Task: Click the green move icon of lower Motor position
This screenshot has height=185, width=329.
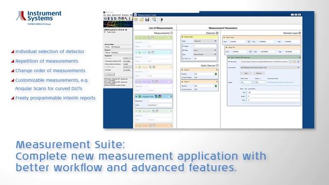Action: (x=216, y=86)
